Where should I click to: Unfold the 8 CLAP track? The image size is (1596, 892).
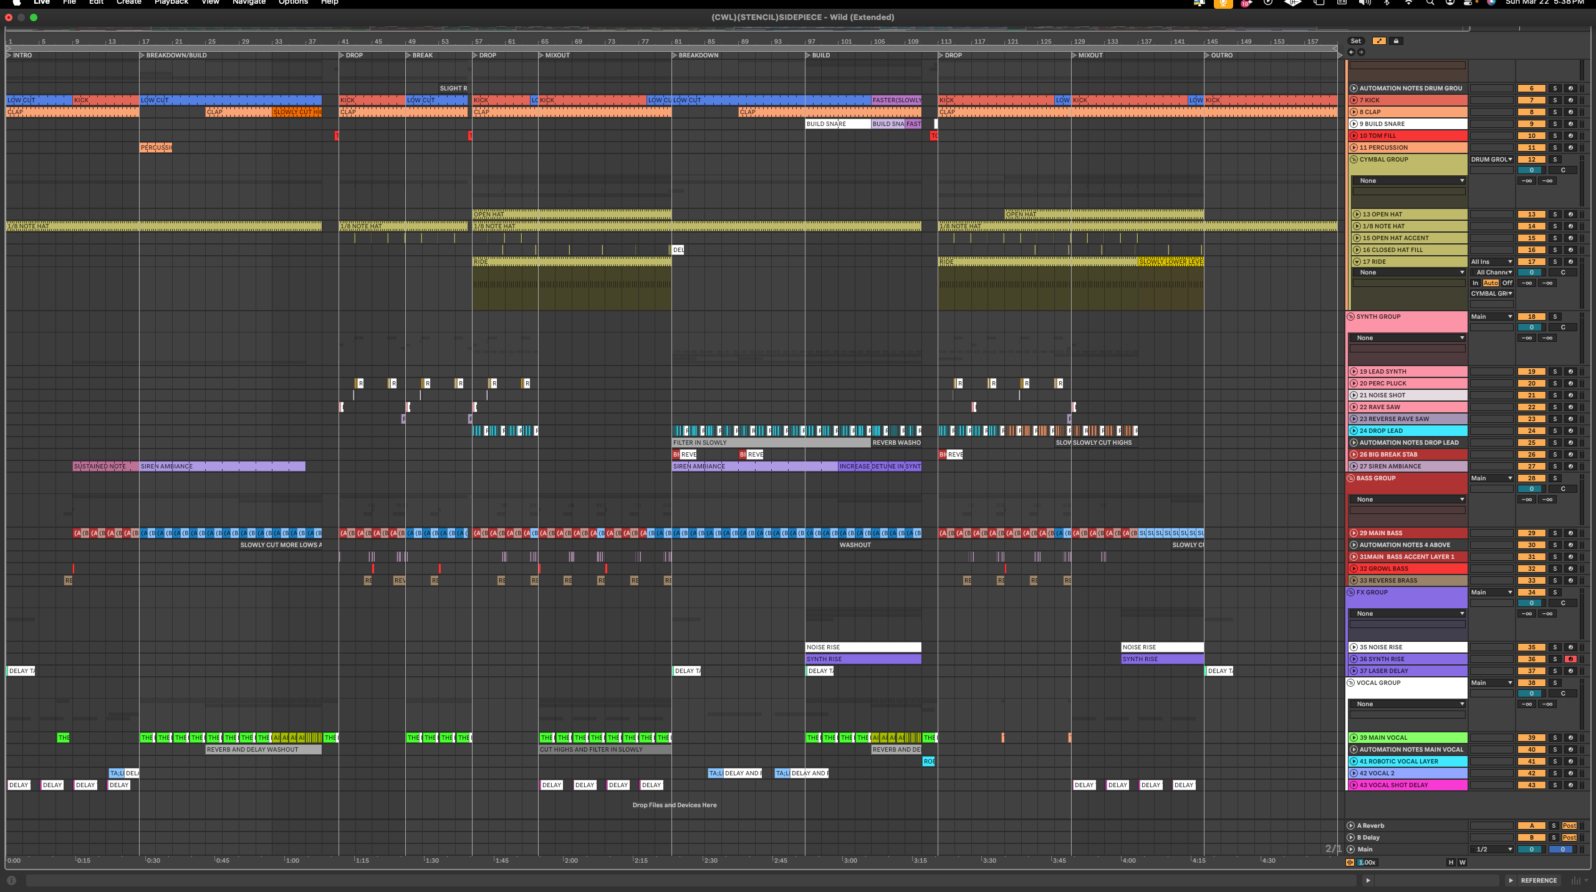(1354, 112)
